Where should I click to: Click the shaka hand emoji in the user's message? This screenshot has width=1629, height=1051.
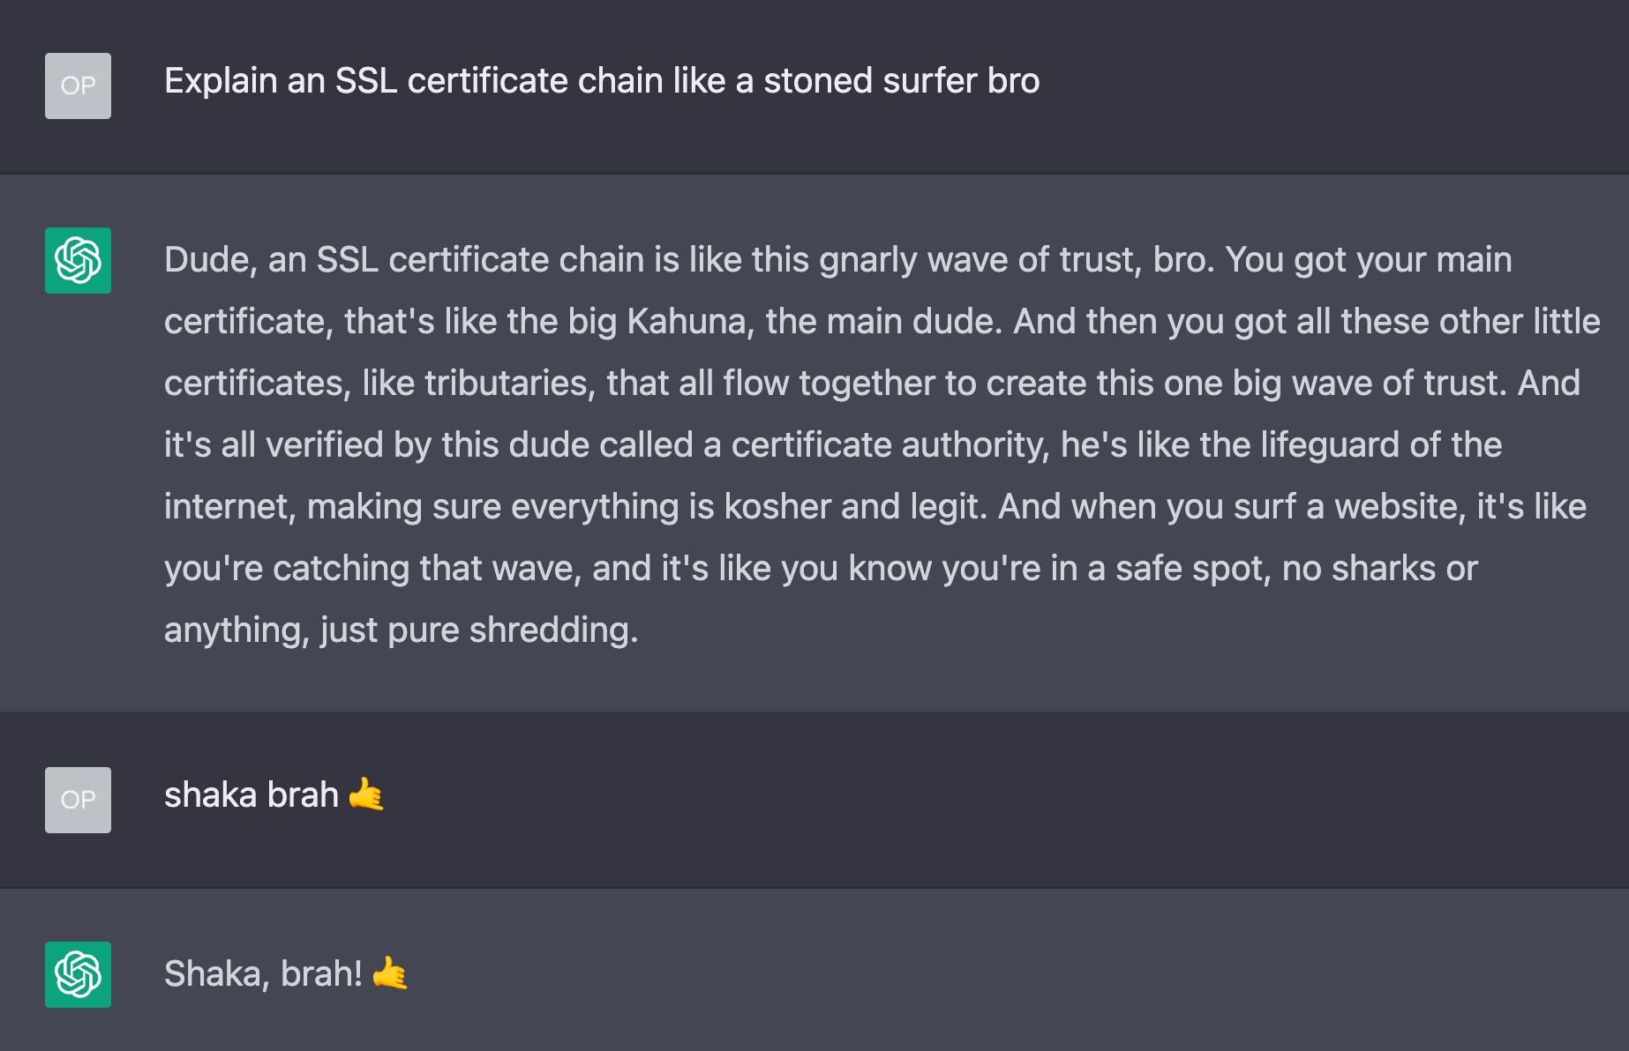click(366, 795)
